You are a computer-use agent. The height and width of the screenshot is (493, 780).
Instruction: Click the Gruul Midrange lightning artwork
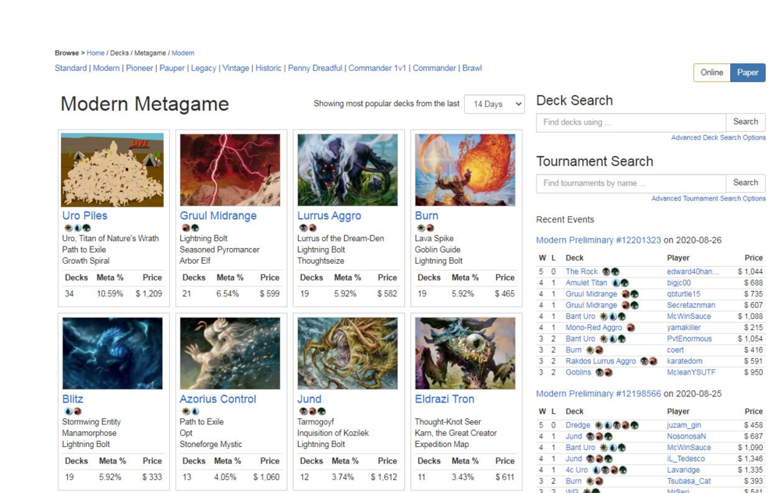(x=230, y=169)
